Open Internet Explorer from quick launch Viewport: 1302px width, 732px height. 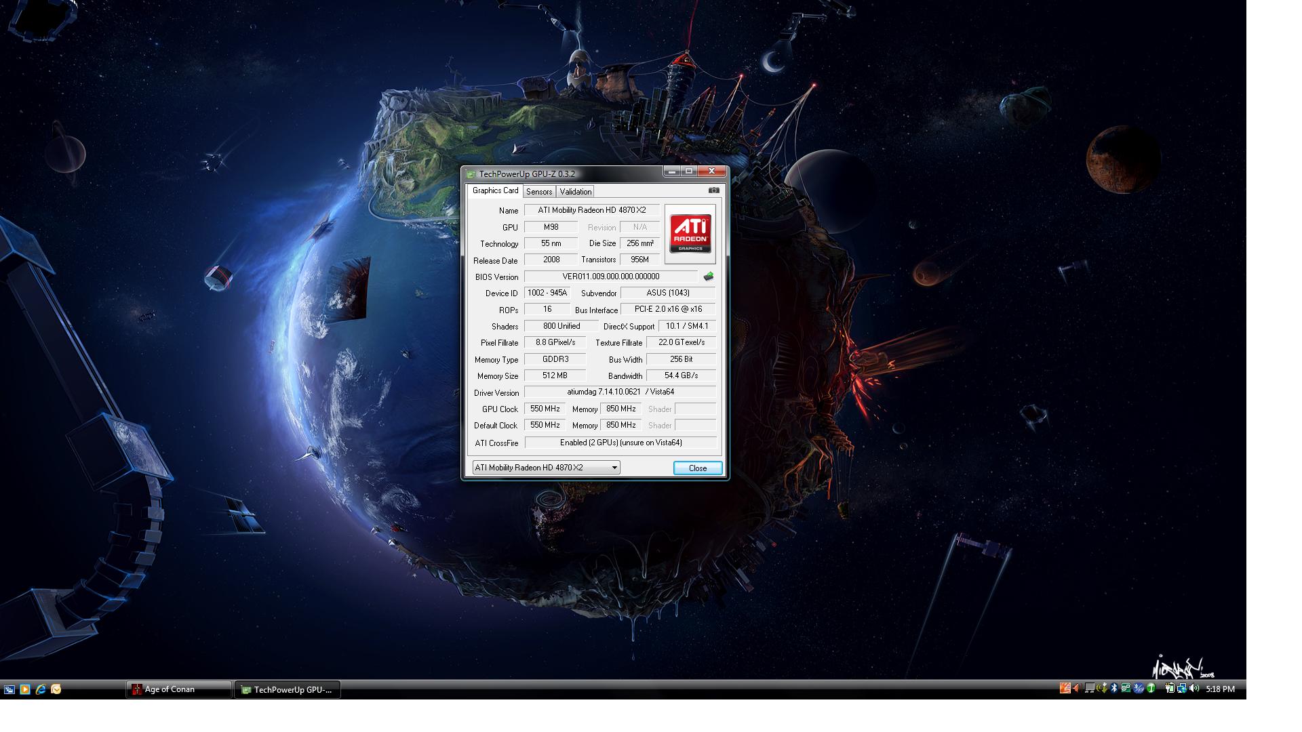point(41,689)
